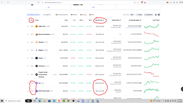Screen dimensions: 183x103
Task: Click Circulating Supply info icon
Action: tap(141, 20)
